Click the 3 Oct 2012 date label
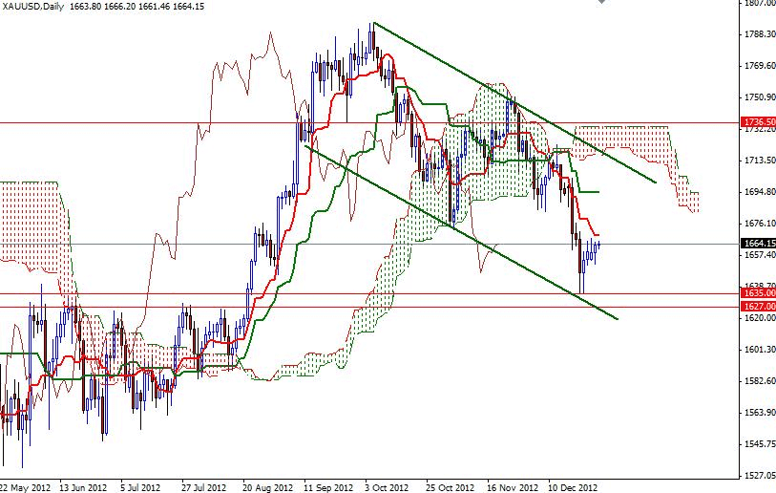776x493 pixels. (x=387, y=487)
